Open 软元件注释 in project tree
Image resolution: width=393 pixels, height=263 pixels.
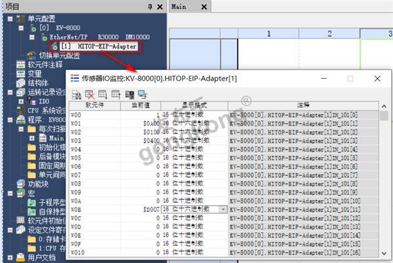[45, 65]
